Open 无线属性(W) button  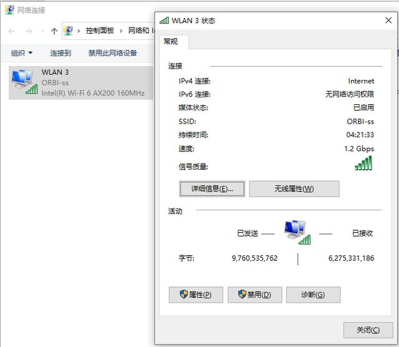tap(294, 188)
